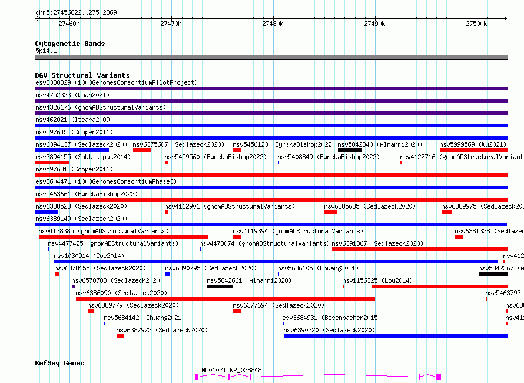
Task: Select nsv5459560 (ByrskaBishop2022) label
Action: click(x=215, y=157)
